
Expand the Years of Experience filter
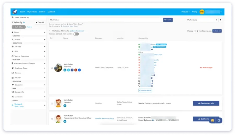tap(45, 56)
